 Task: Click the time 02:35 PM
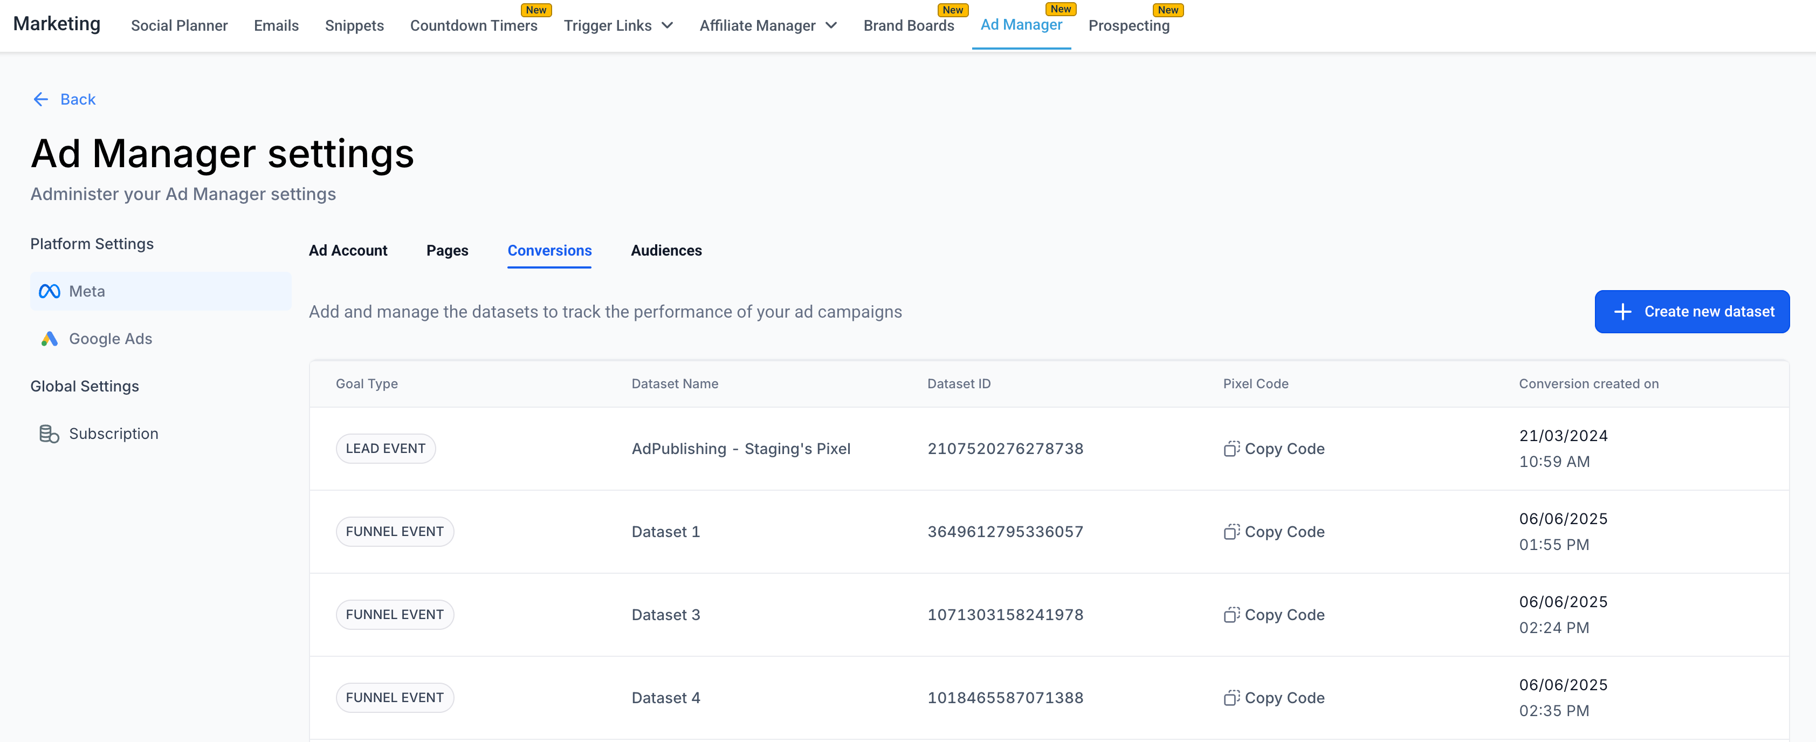point(1554,712)
